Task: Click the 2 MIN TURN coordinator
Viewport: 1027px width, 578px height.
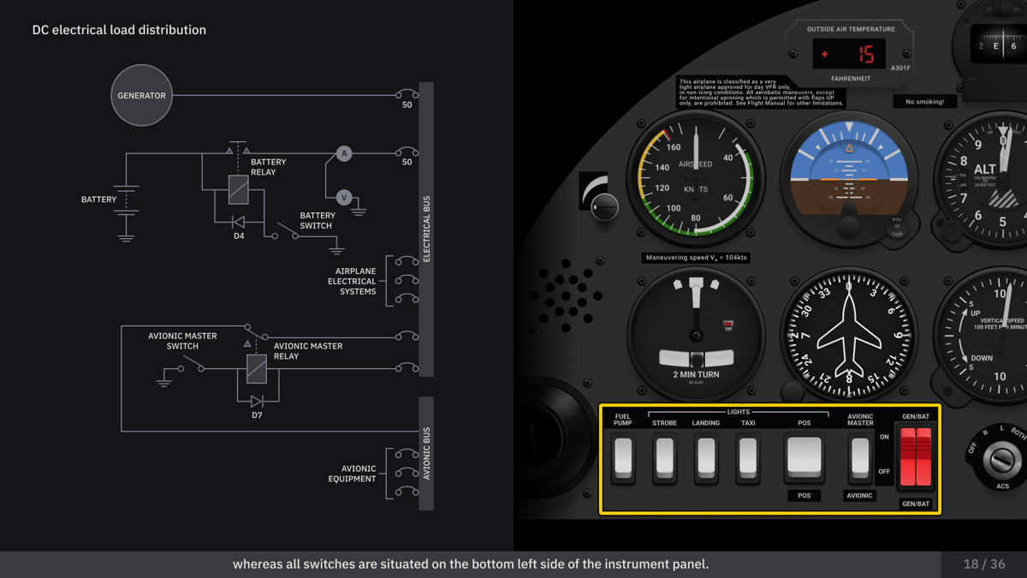Action: tap(695, 334)
